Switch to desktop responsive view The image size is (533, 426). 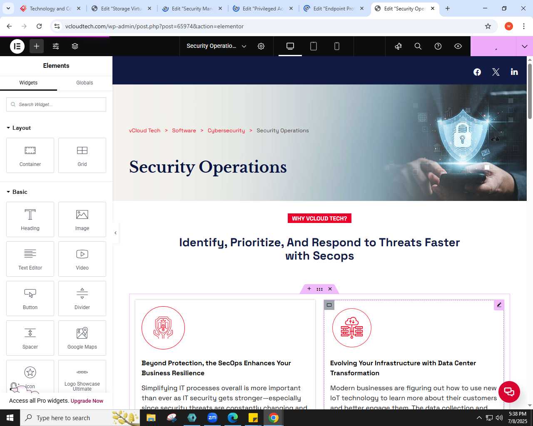290,46
